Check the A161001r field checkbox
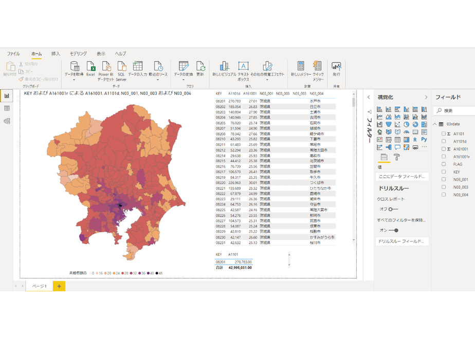The height and width of the screenshot is (339, 475). [444, 157]
